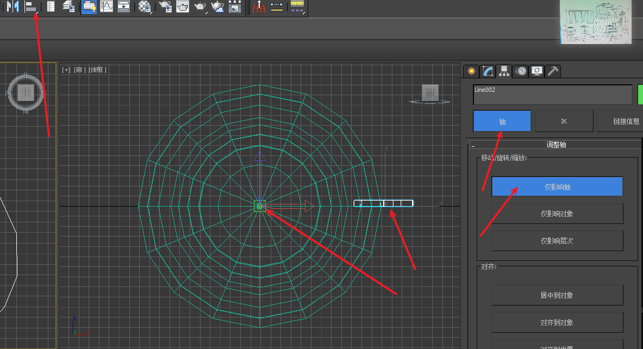
Task: Select the IK button
Action: click(564, 121)
